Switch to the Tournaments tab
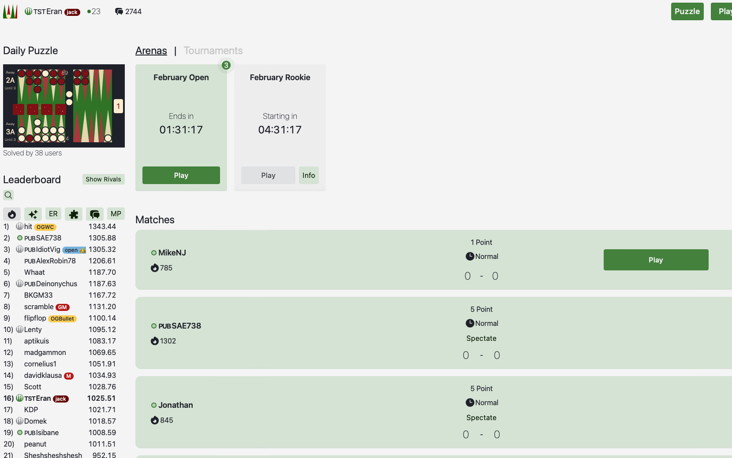Viewport: 732px width, 458px height. click(x=213, y=51)
